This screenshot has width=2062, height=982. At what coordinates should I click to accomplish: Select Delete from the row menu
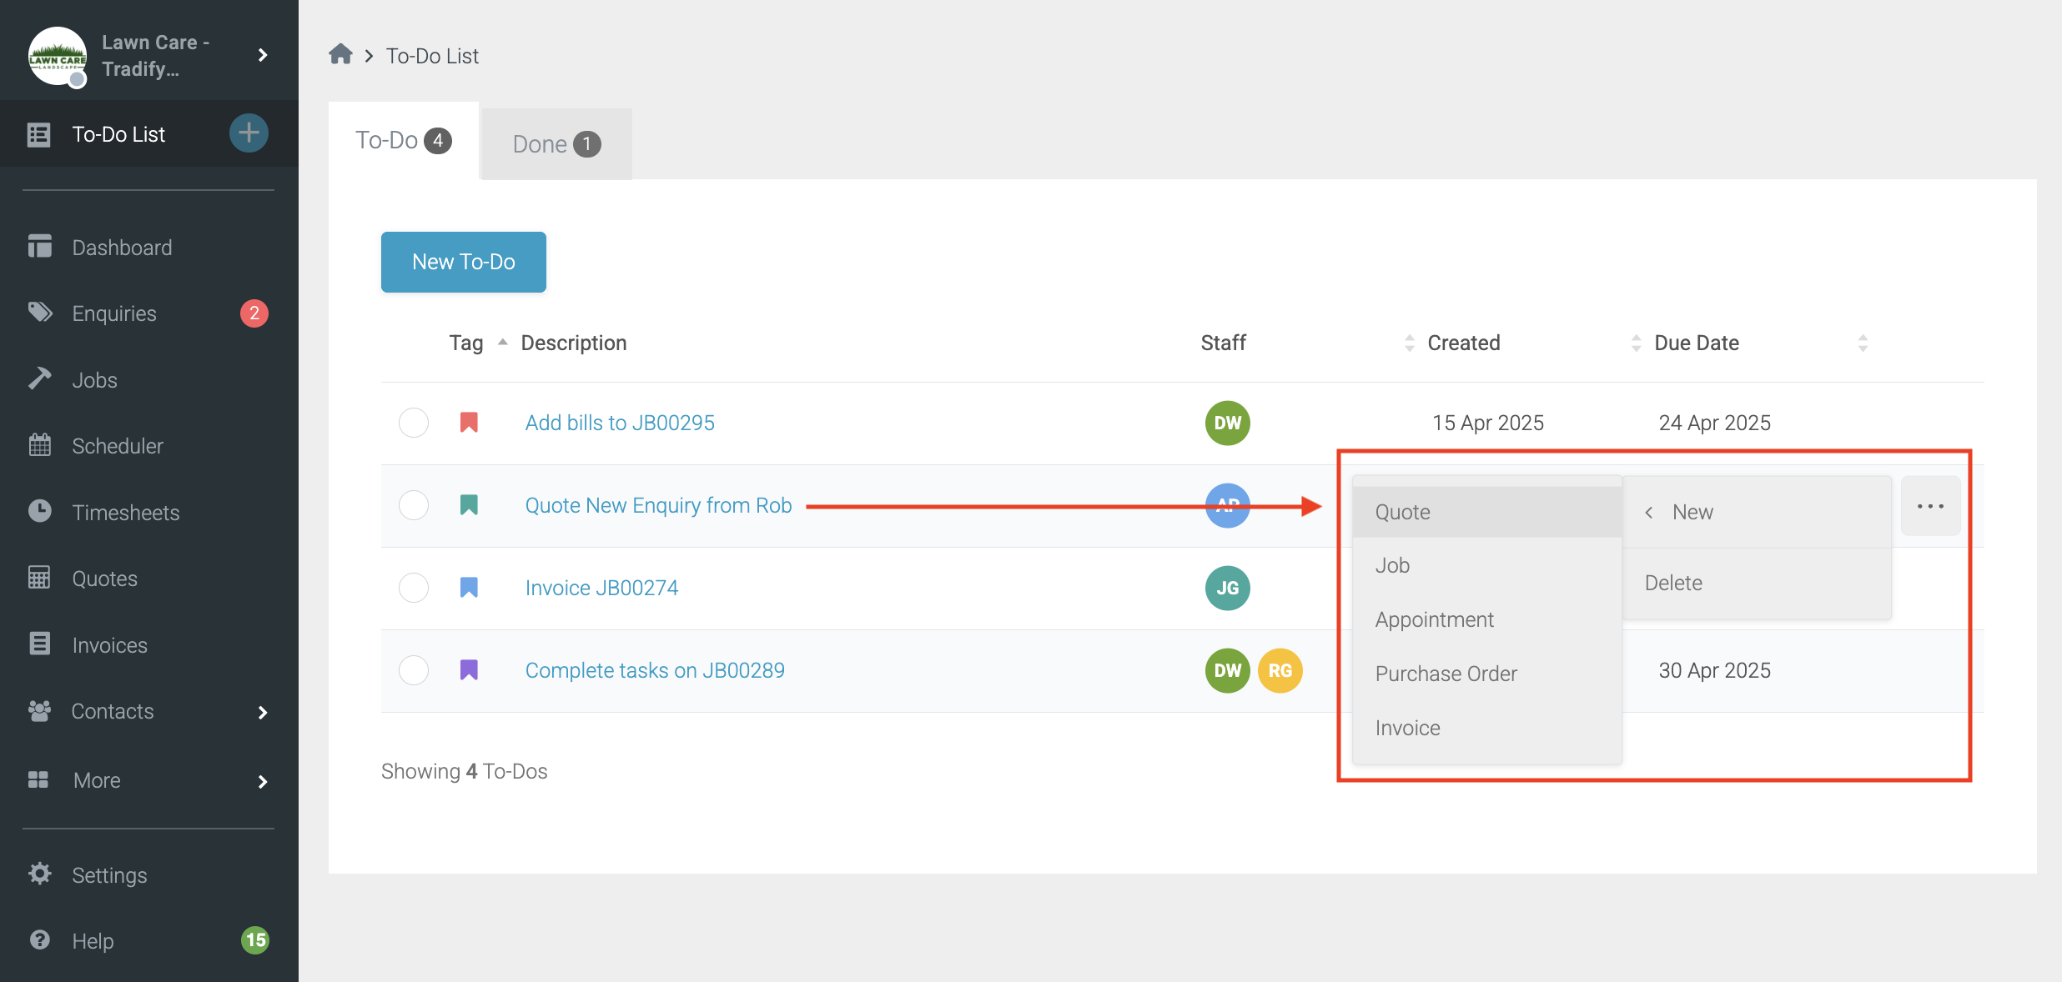[1757, 583]
